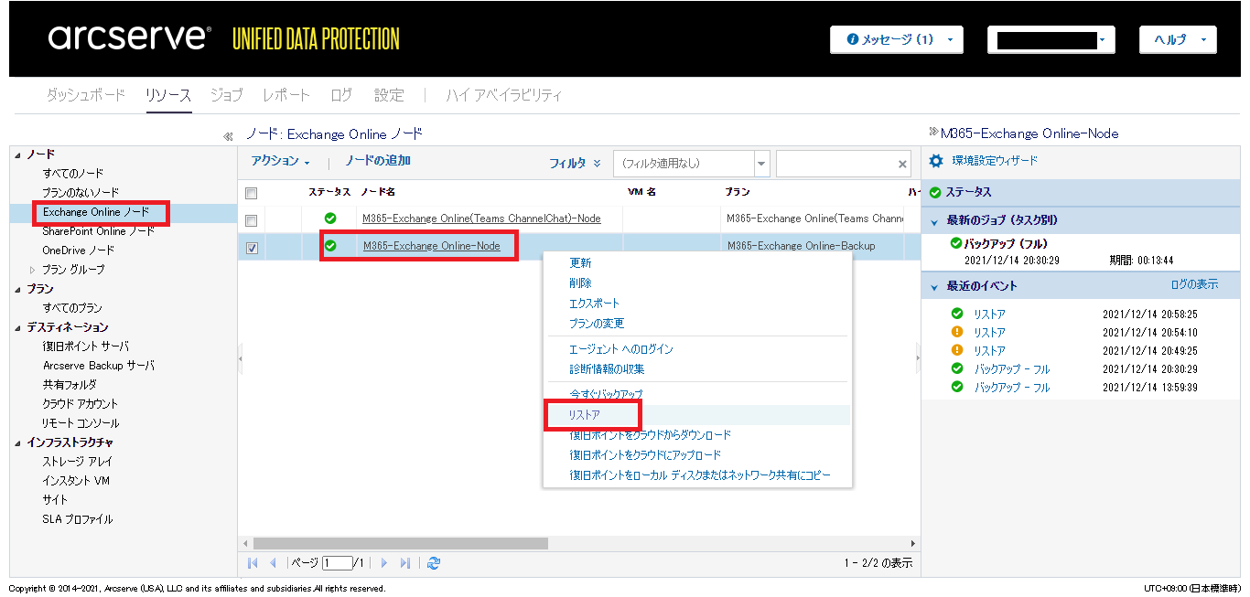1250x597 pixels.
Task: Clear the search box with X icon
Action: point(902,165)
